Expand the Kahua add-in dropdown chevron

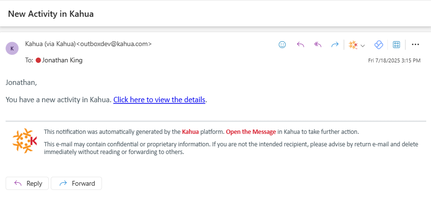[x=363, y=45]
